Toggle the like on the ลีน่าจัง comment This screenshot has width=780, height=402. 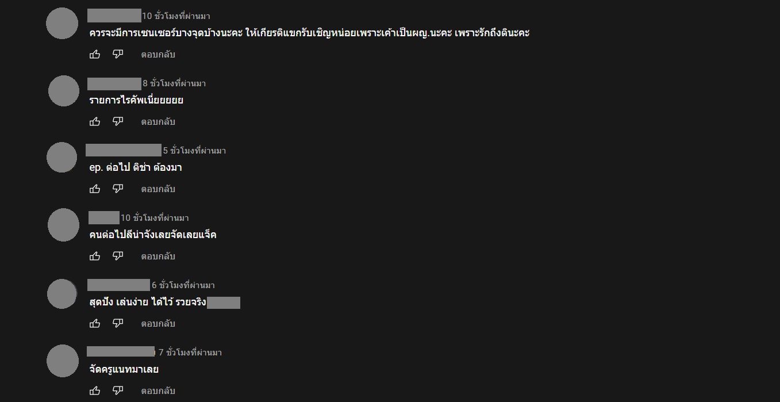point(95,256)
